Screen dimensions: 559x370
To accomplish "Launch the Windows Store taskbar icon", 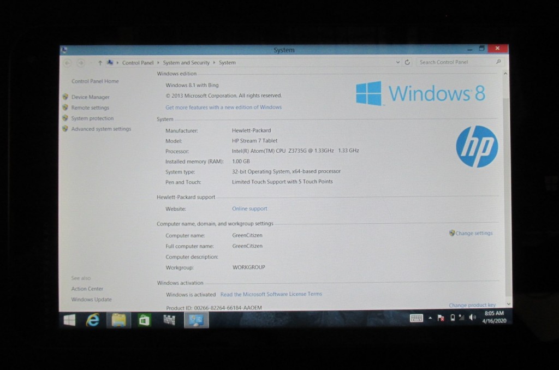I will [x=144, y=320].
